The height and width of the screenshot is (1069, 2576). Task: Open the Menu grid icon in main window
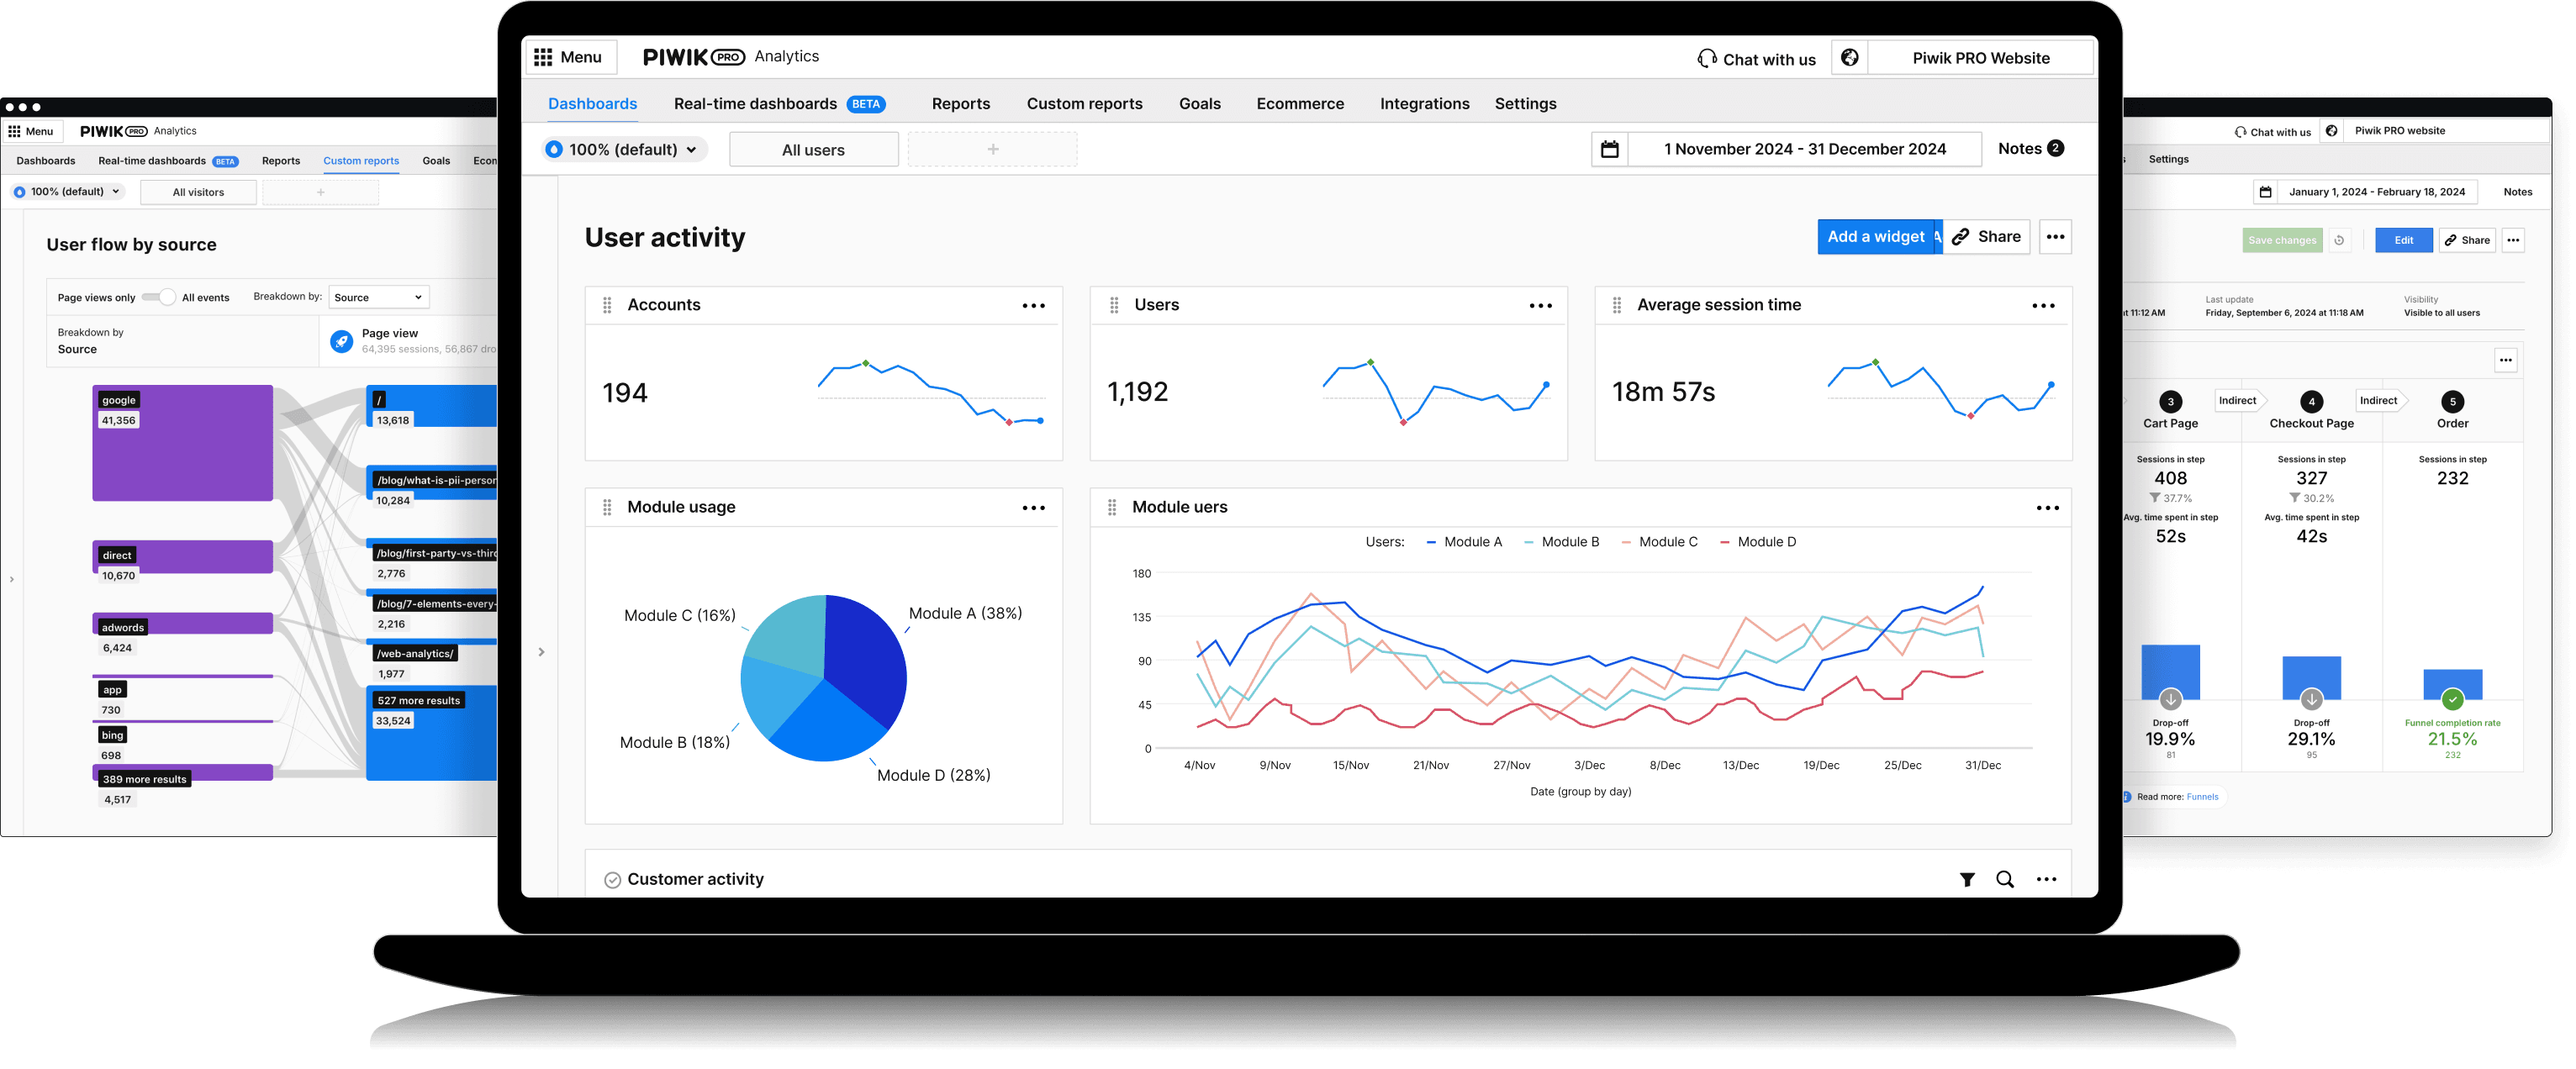click(543, 57)
